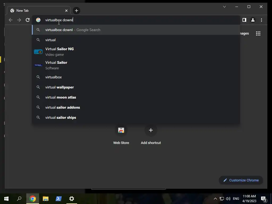Click the Google logo in address bar

click(38, 20)
